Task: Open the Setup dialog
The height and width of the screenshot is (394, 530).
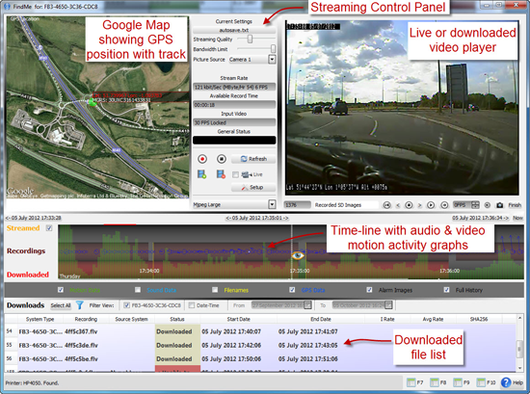Action: (253, 187)
